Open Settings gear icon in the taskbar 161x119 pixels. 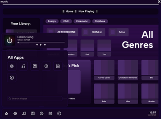coord(15,113)
